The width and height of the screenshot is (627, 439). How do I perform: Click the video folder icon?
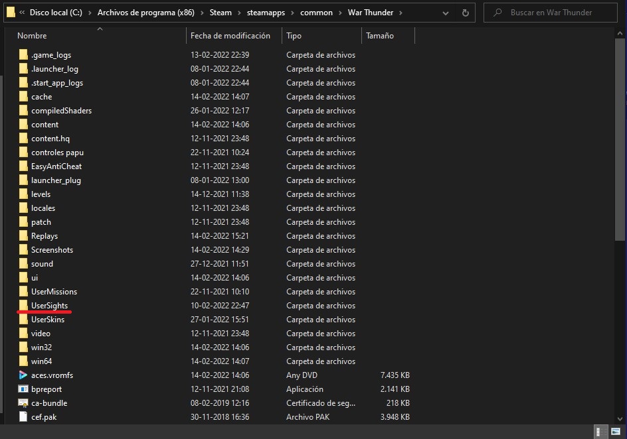(x=23, y=334)
